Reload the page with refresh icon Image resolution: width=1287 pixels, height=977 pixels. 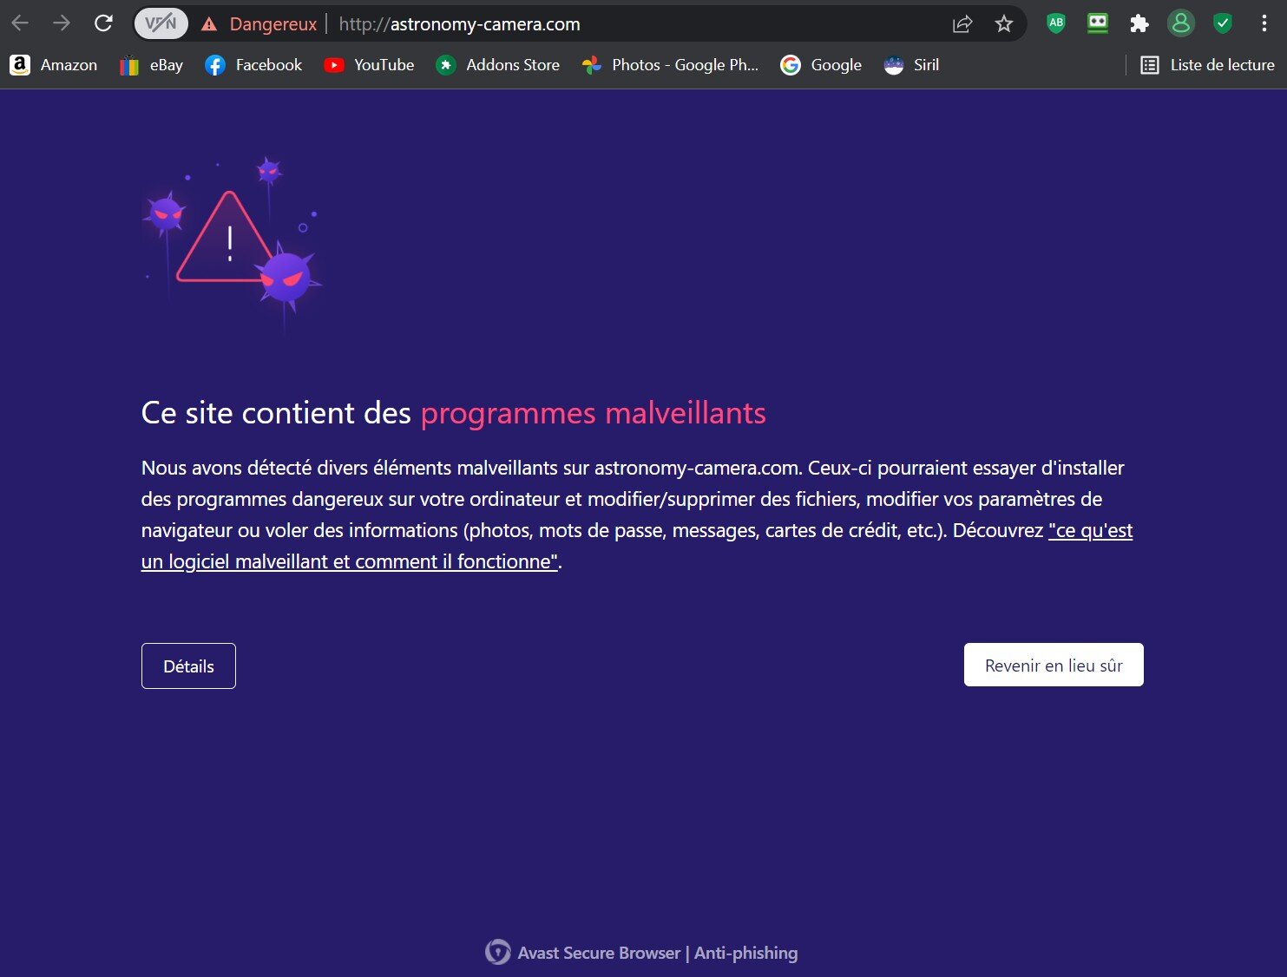103,23
